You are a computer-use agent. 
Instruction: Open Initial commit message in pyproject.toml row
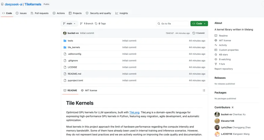(129, 80)
